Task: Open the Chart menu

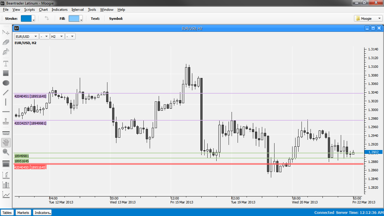Action: (43, 10)
